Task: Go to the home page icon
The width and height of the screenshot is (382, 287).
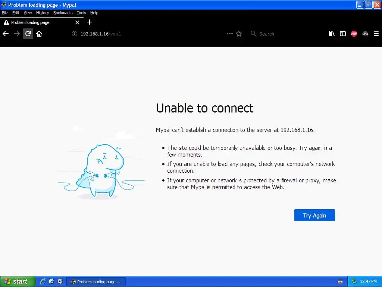Action: click(x=39, y=34)
